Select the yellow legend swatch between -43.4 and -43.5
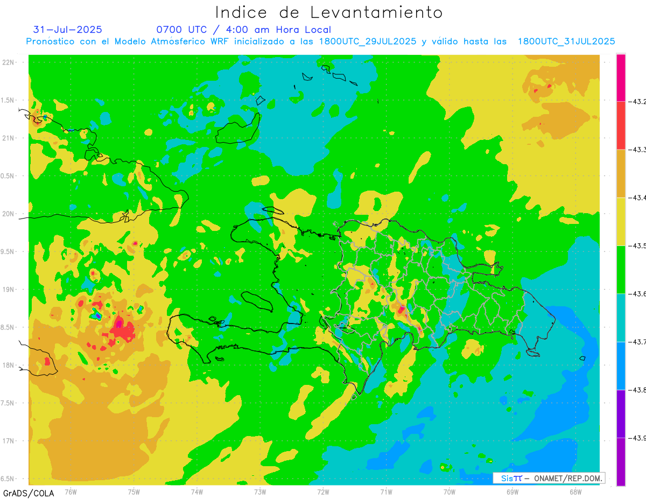This screenshot has height=499, width=646. coord(621,221)
